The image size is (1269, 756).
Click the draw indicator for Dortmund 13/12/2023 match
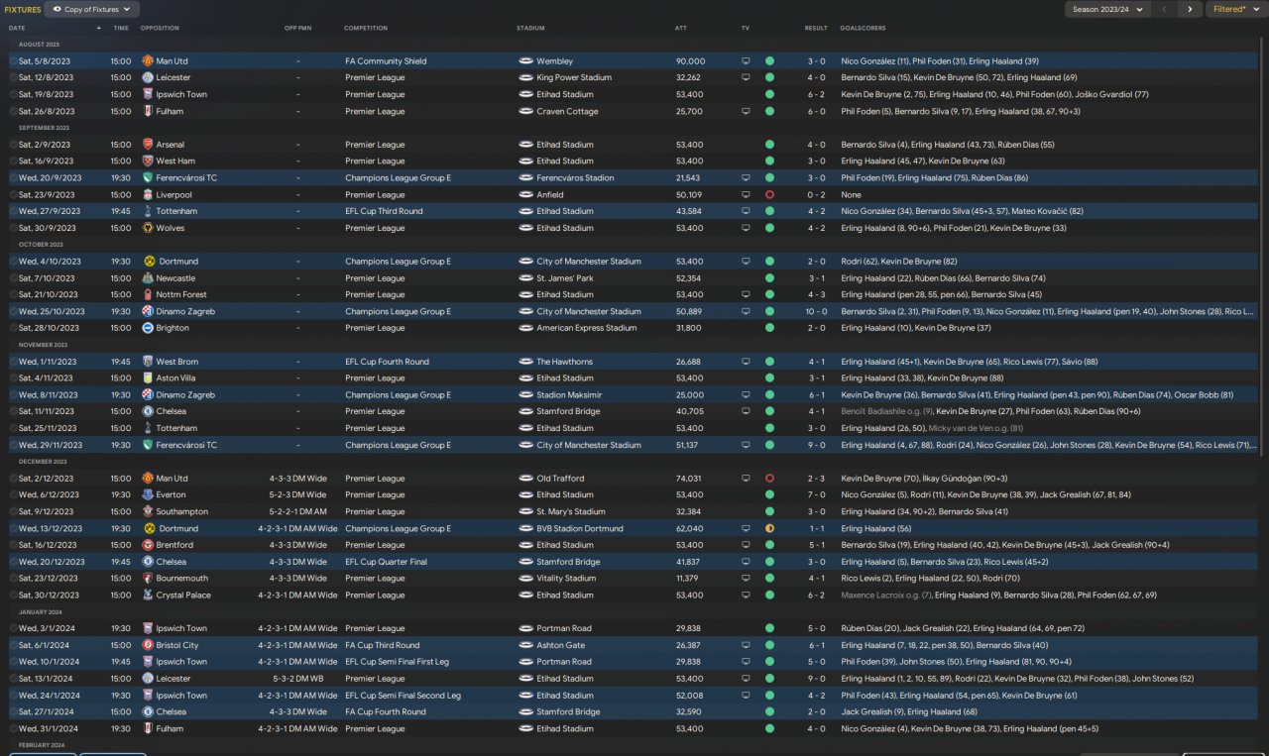click(769, 529)
